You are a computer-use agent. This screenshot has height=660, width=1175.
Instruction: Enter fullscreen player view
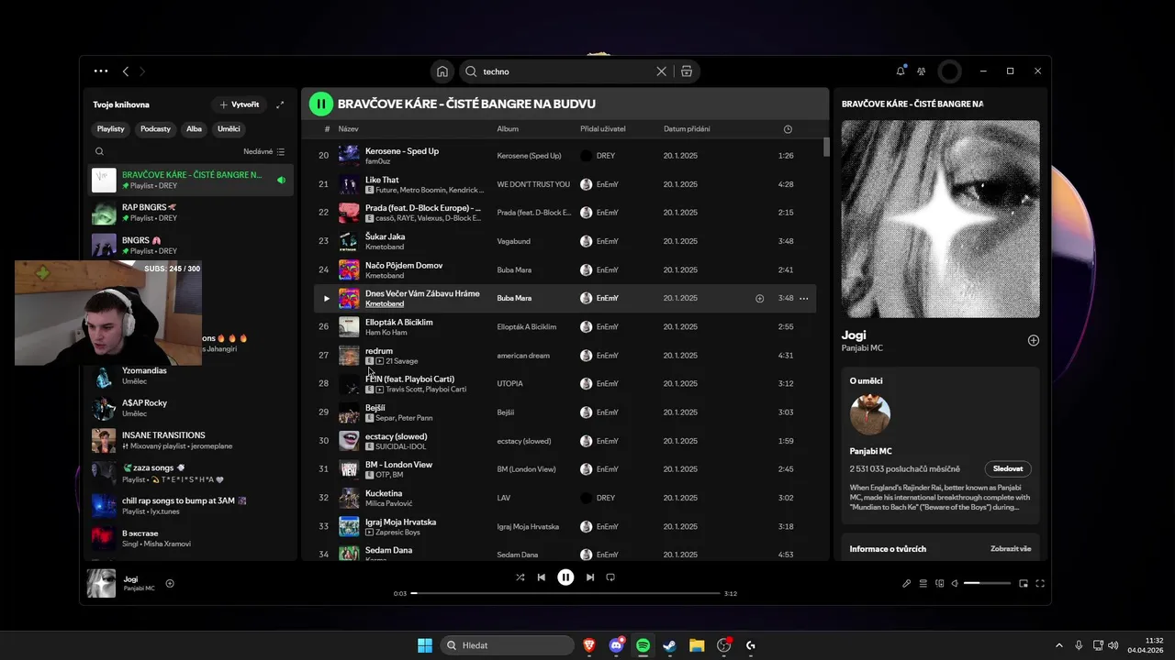tap(1040, 583)
